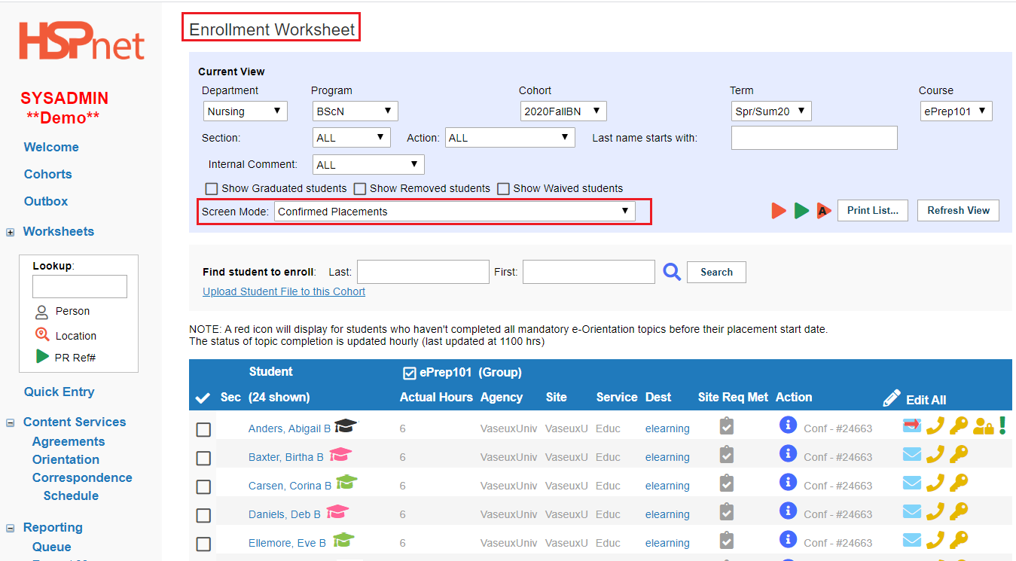Enable Show Waived students checkbox
The height and width of the screenshot is (561, 1016).
click(503, 188)
